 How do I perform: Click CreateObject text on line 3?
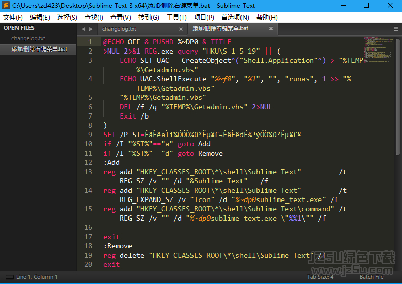click(x=206, y=60)
